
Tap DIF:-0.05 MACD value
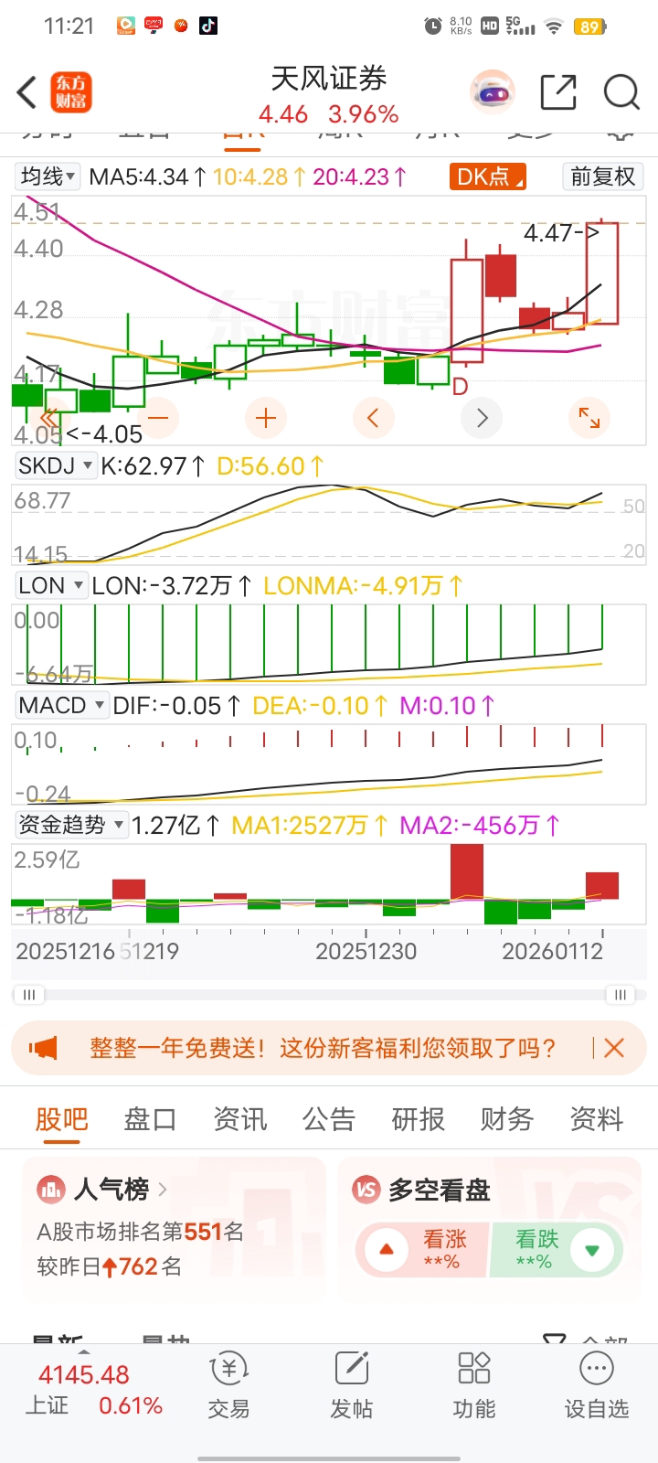(176, 706)
